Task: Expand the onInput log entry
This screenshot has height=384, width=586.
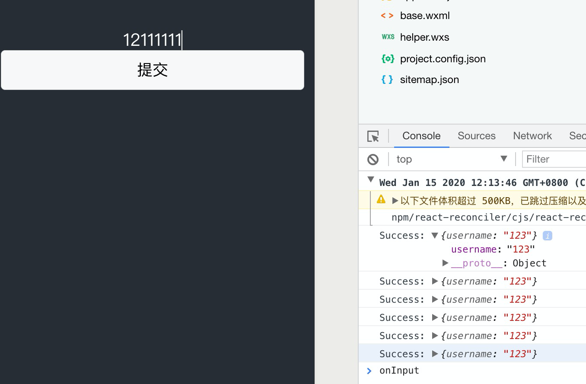Action: point(369,371)
